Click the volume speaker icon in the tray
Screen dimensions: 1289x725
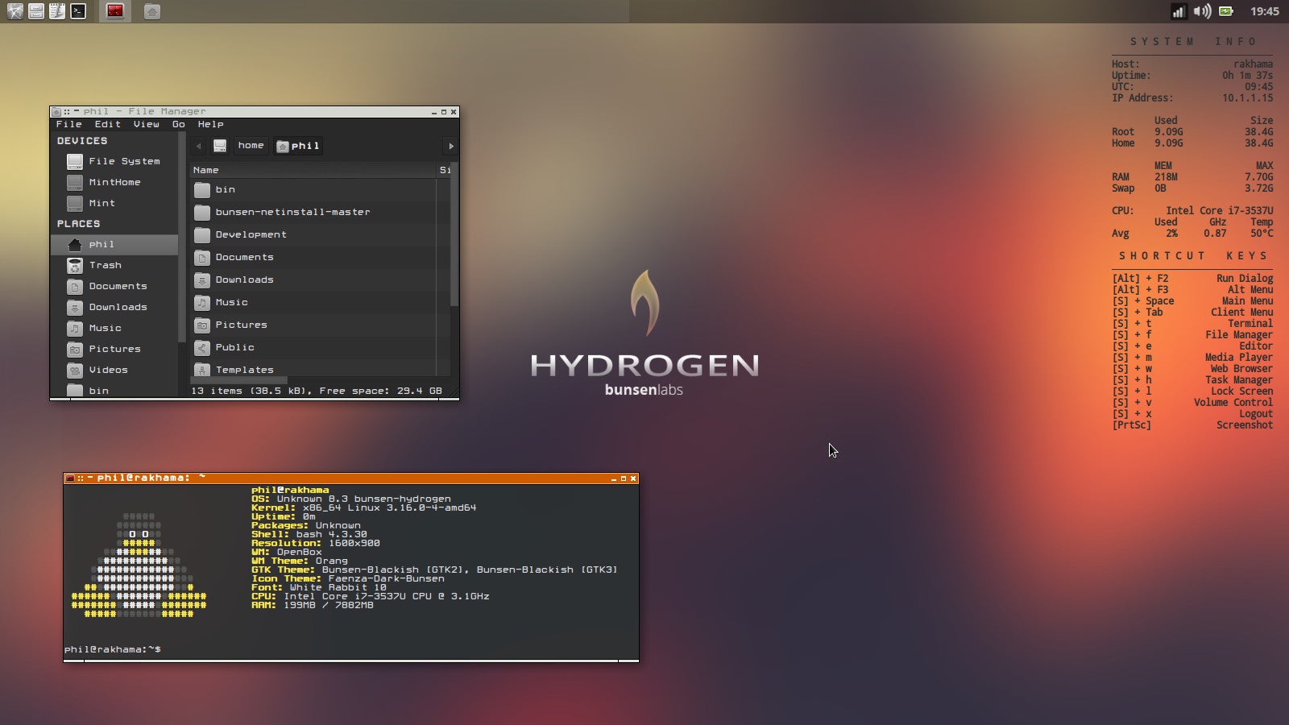pos(1202,11)
